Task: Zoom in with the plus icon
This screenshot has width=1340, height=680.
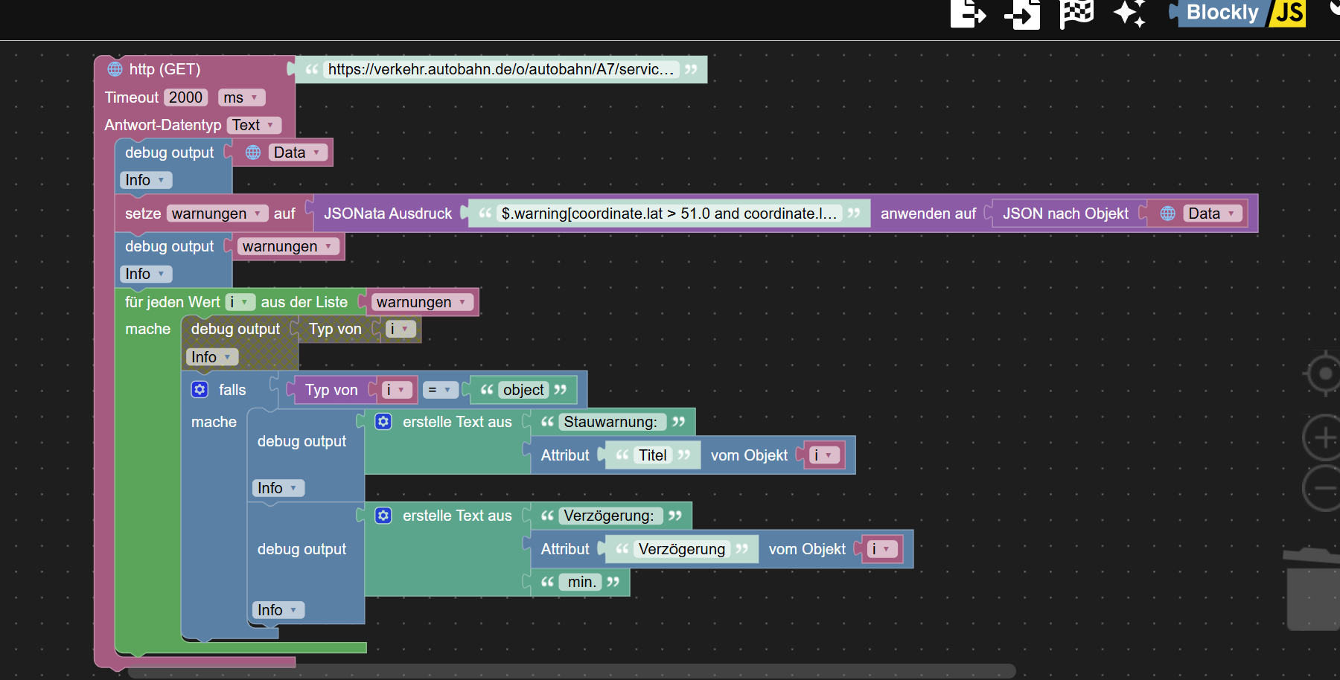Action: 1324,437
